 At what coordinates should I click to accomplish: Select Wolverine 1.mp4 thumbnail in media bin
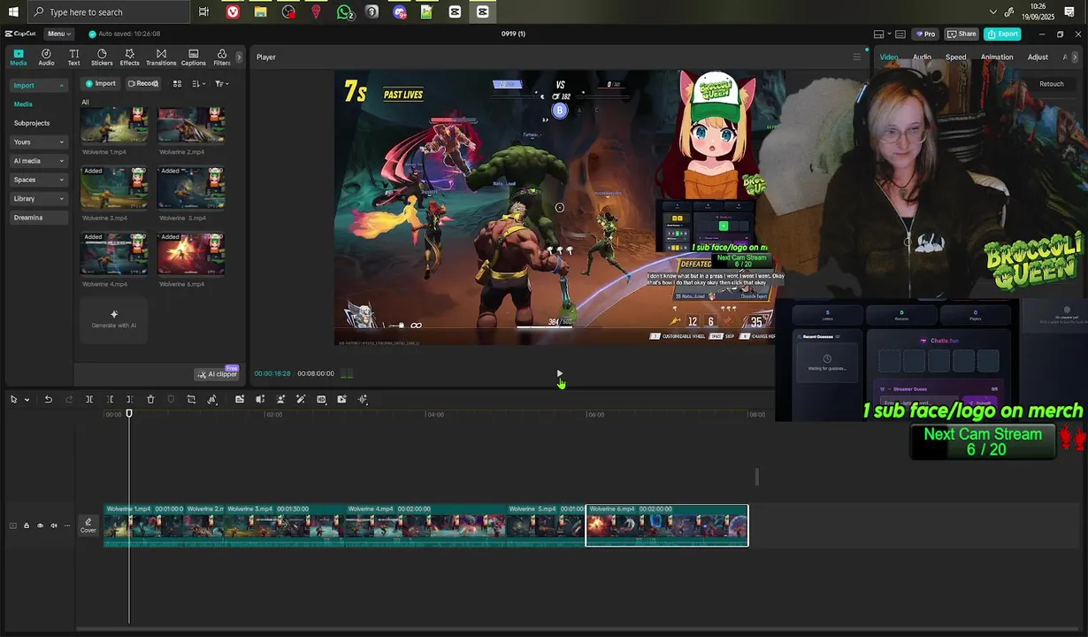[x=114, y=126]
